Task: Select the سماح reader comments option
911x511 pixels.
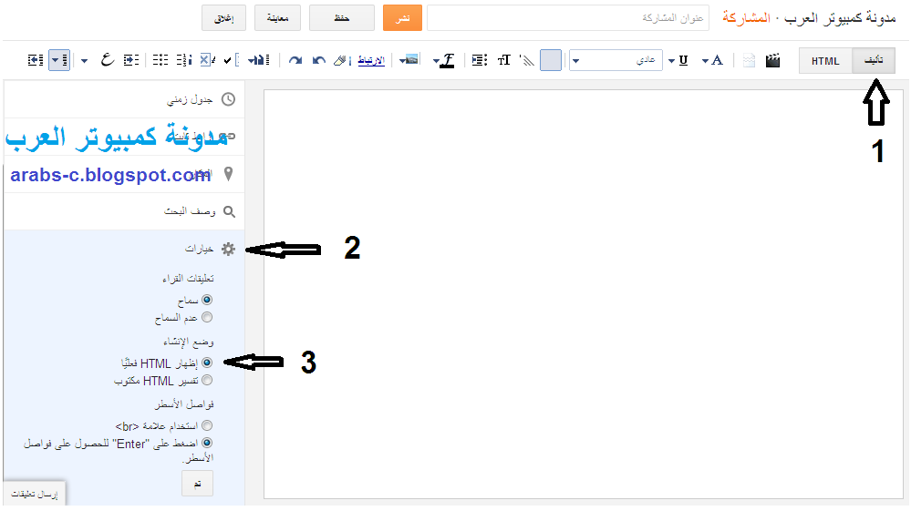Action: click(207, 300)
